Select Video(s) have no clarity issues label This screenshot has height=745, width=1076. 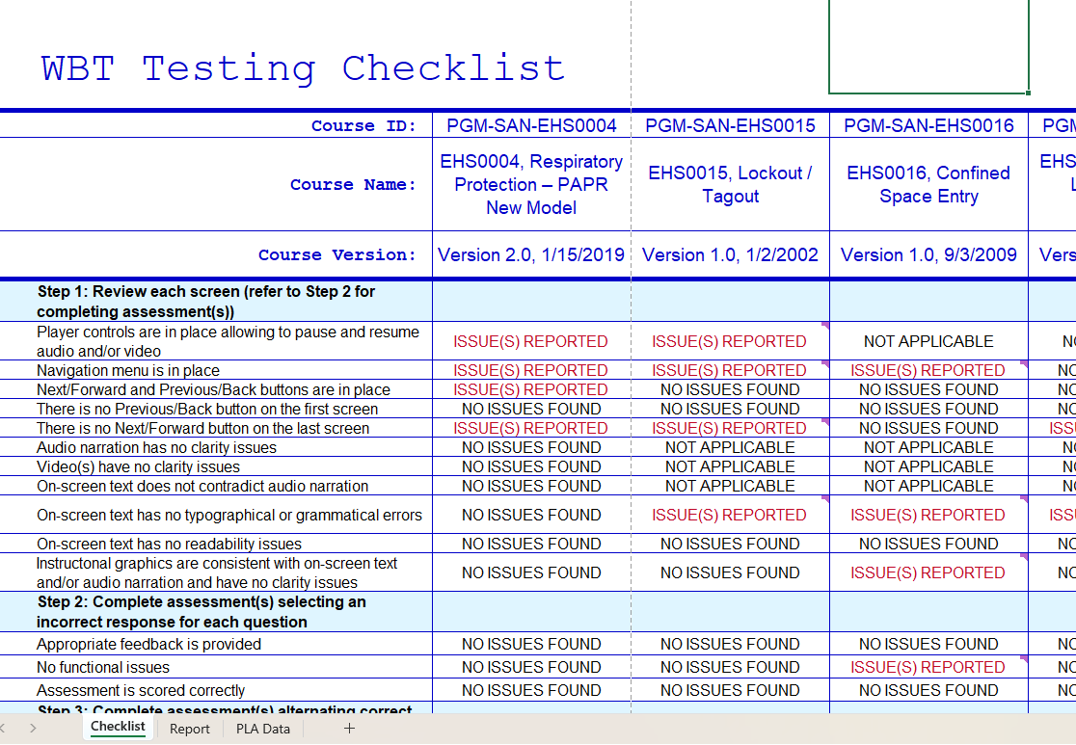pyautogui.click(x=215, y=466)
